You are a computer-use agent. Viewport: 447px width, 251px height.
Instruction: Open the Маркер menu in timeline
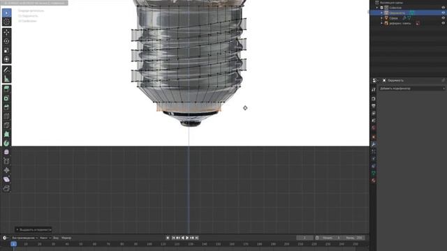66,238
